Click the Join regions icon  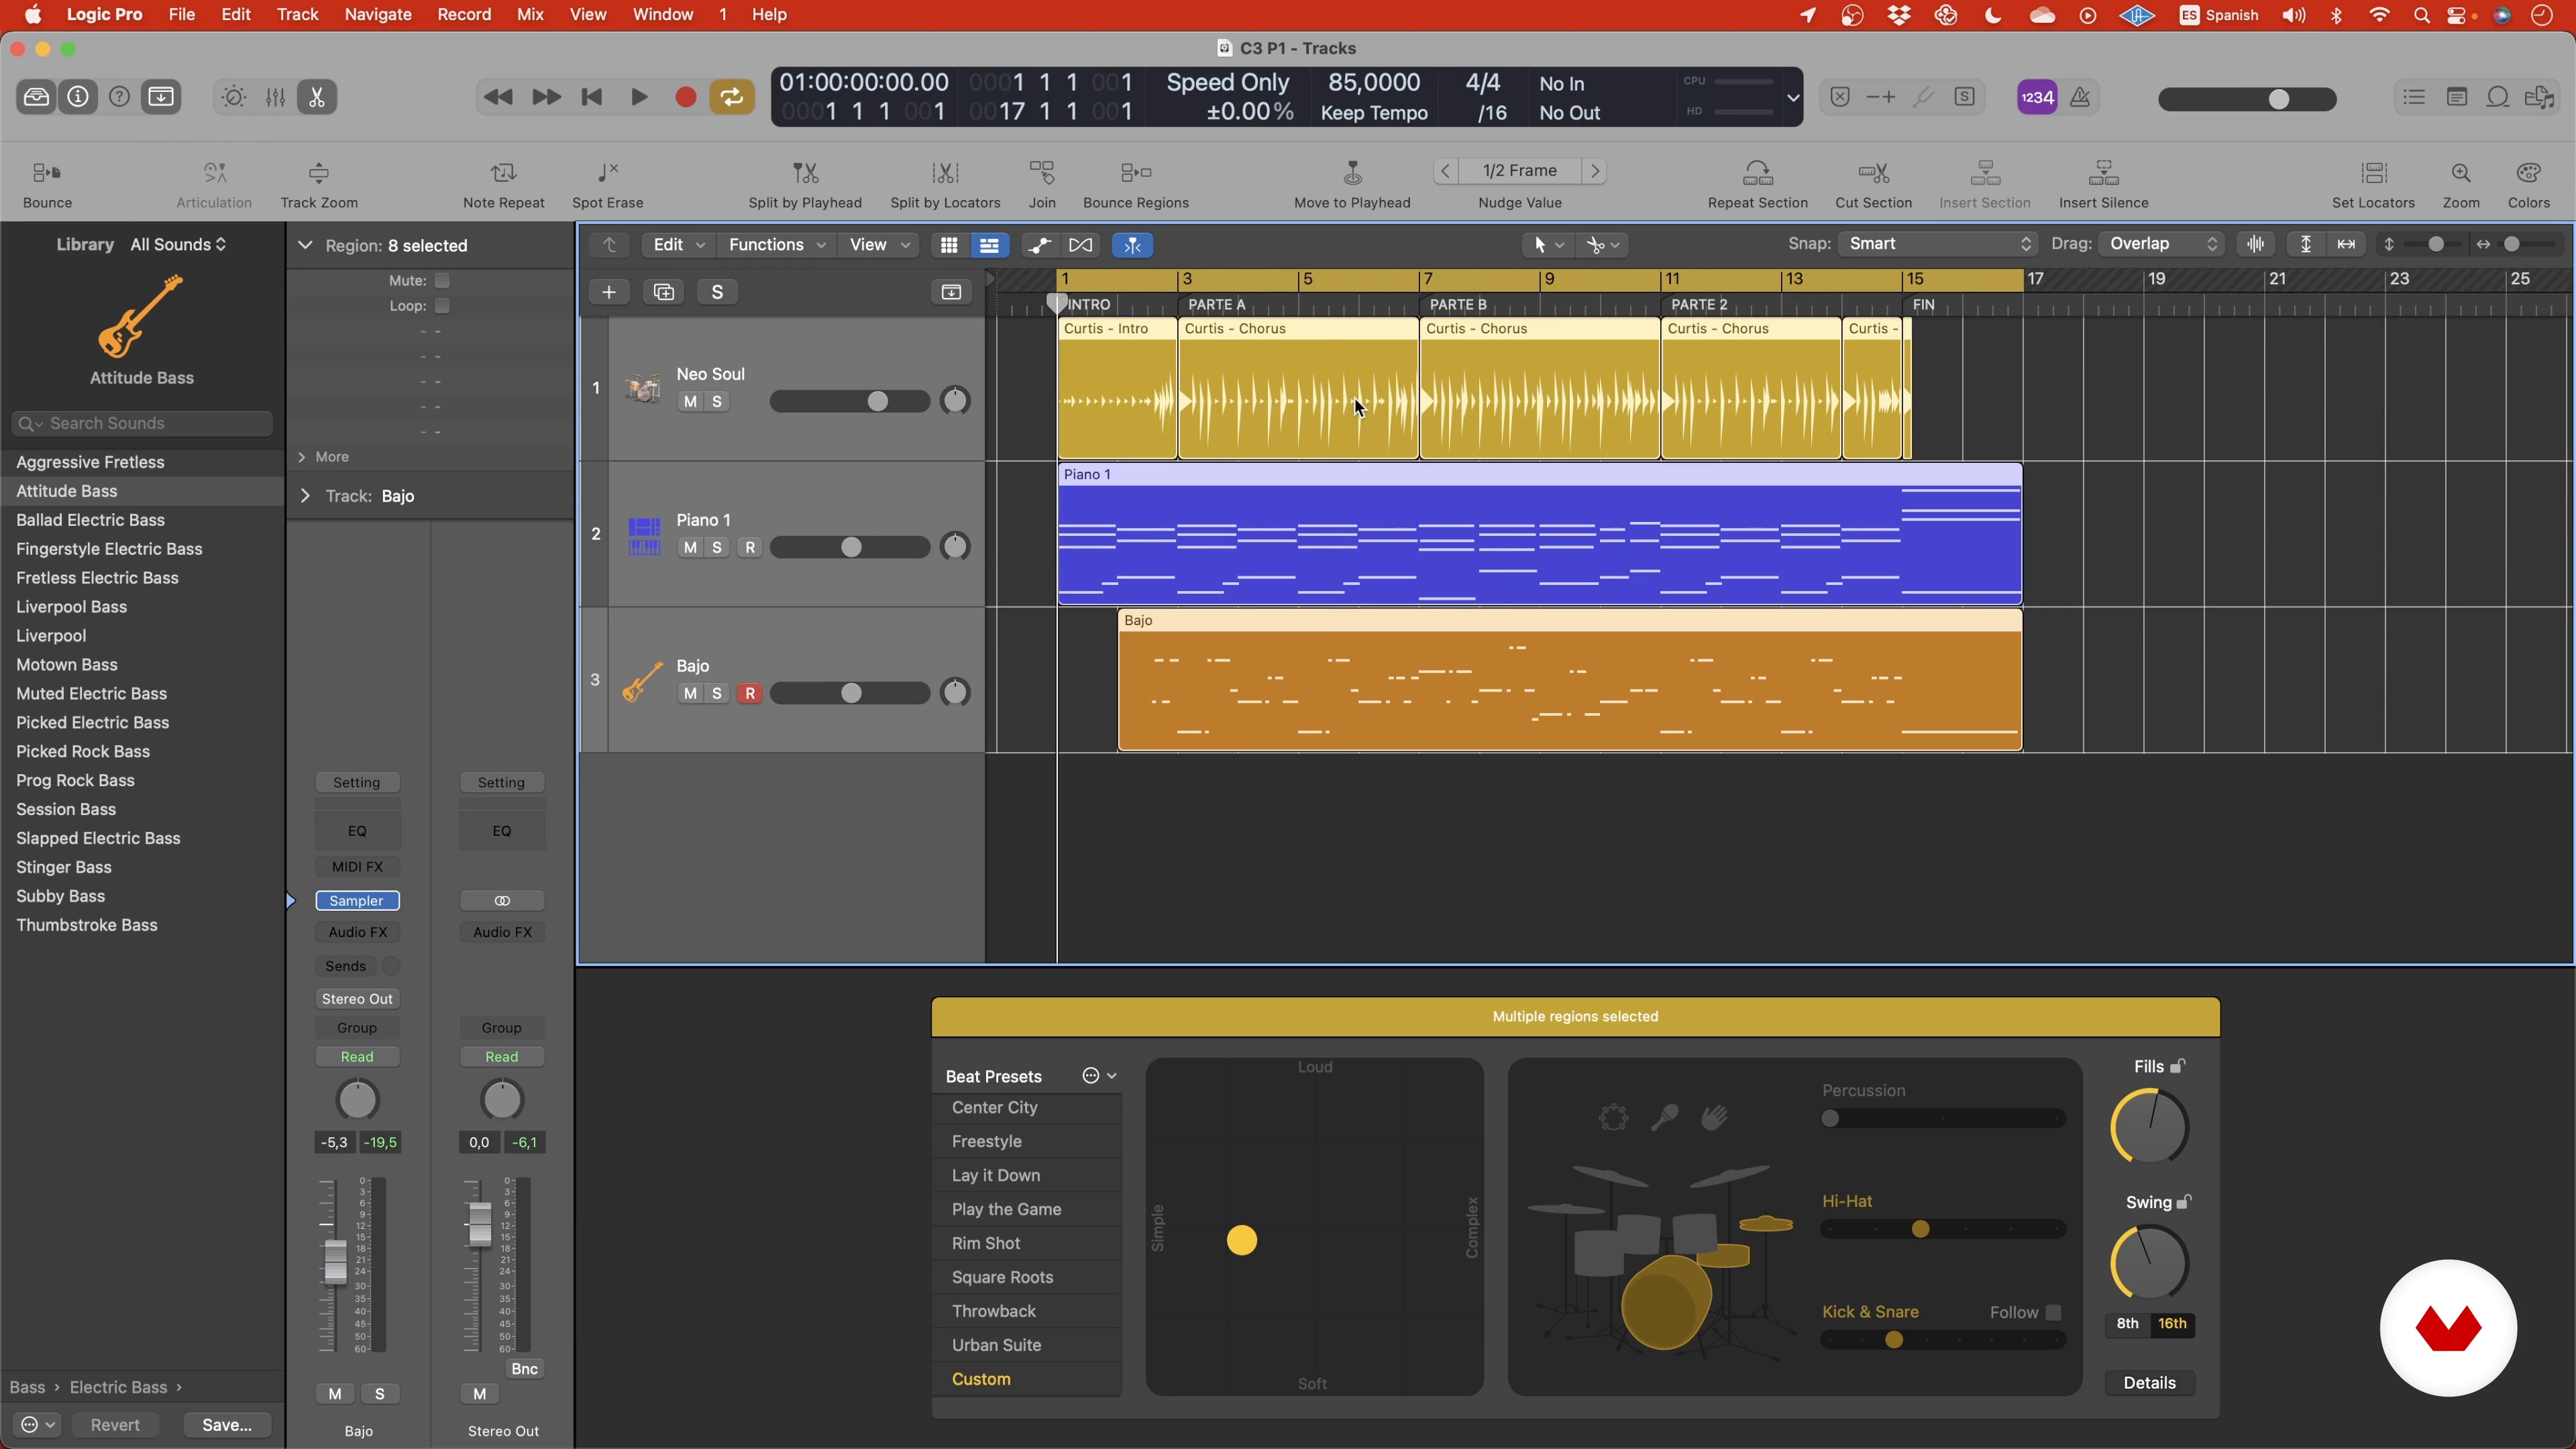(x=1042, y=173)
